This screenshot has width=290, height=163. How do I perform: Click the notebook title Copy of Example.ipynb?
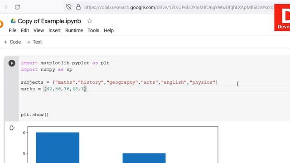pos(49,21)
